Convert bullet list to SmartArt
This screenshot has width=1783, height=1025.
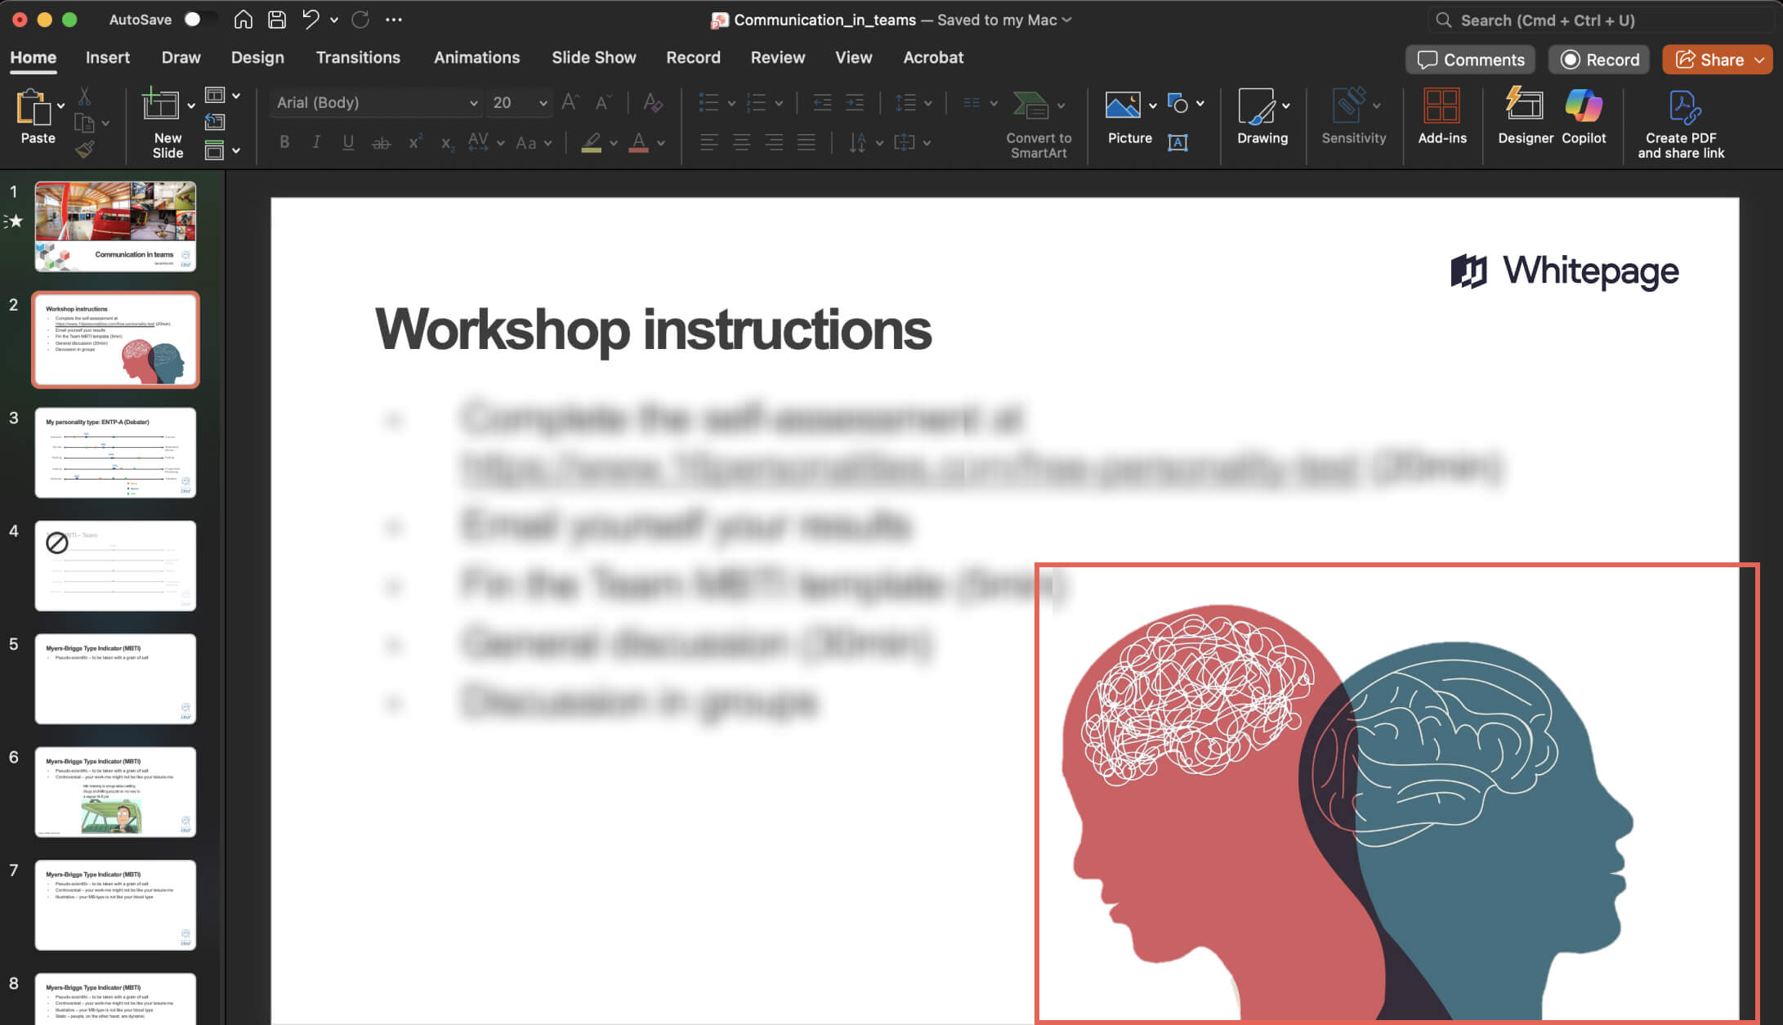pyautogui.click(x=1034, y=123)
